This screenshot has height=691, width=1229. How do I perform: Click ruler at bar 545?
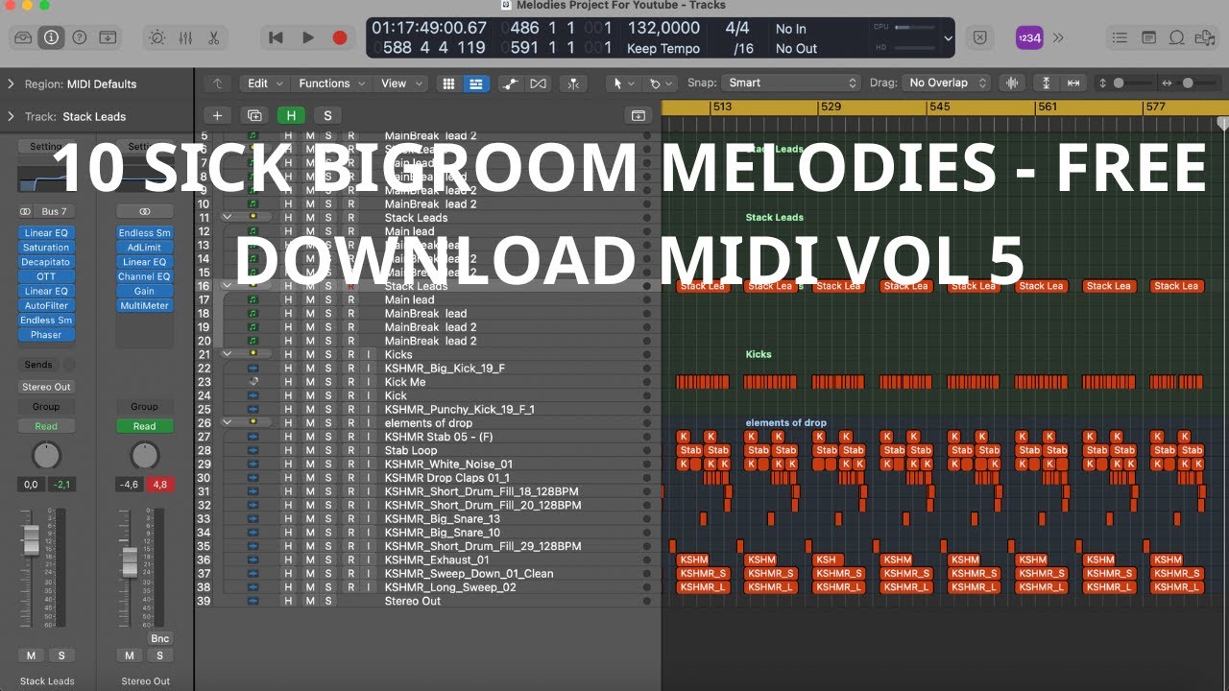(940, 107)
